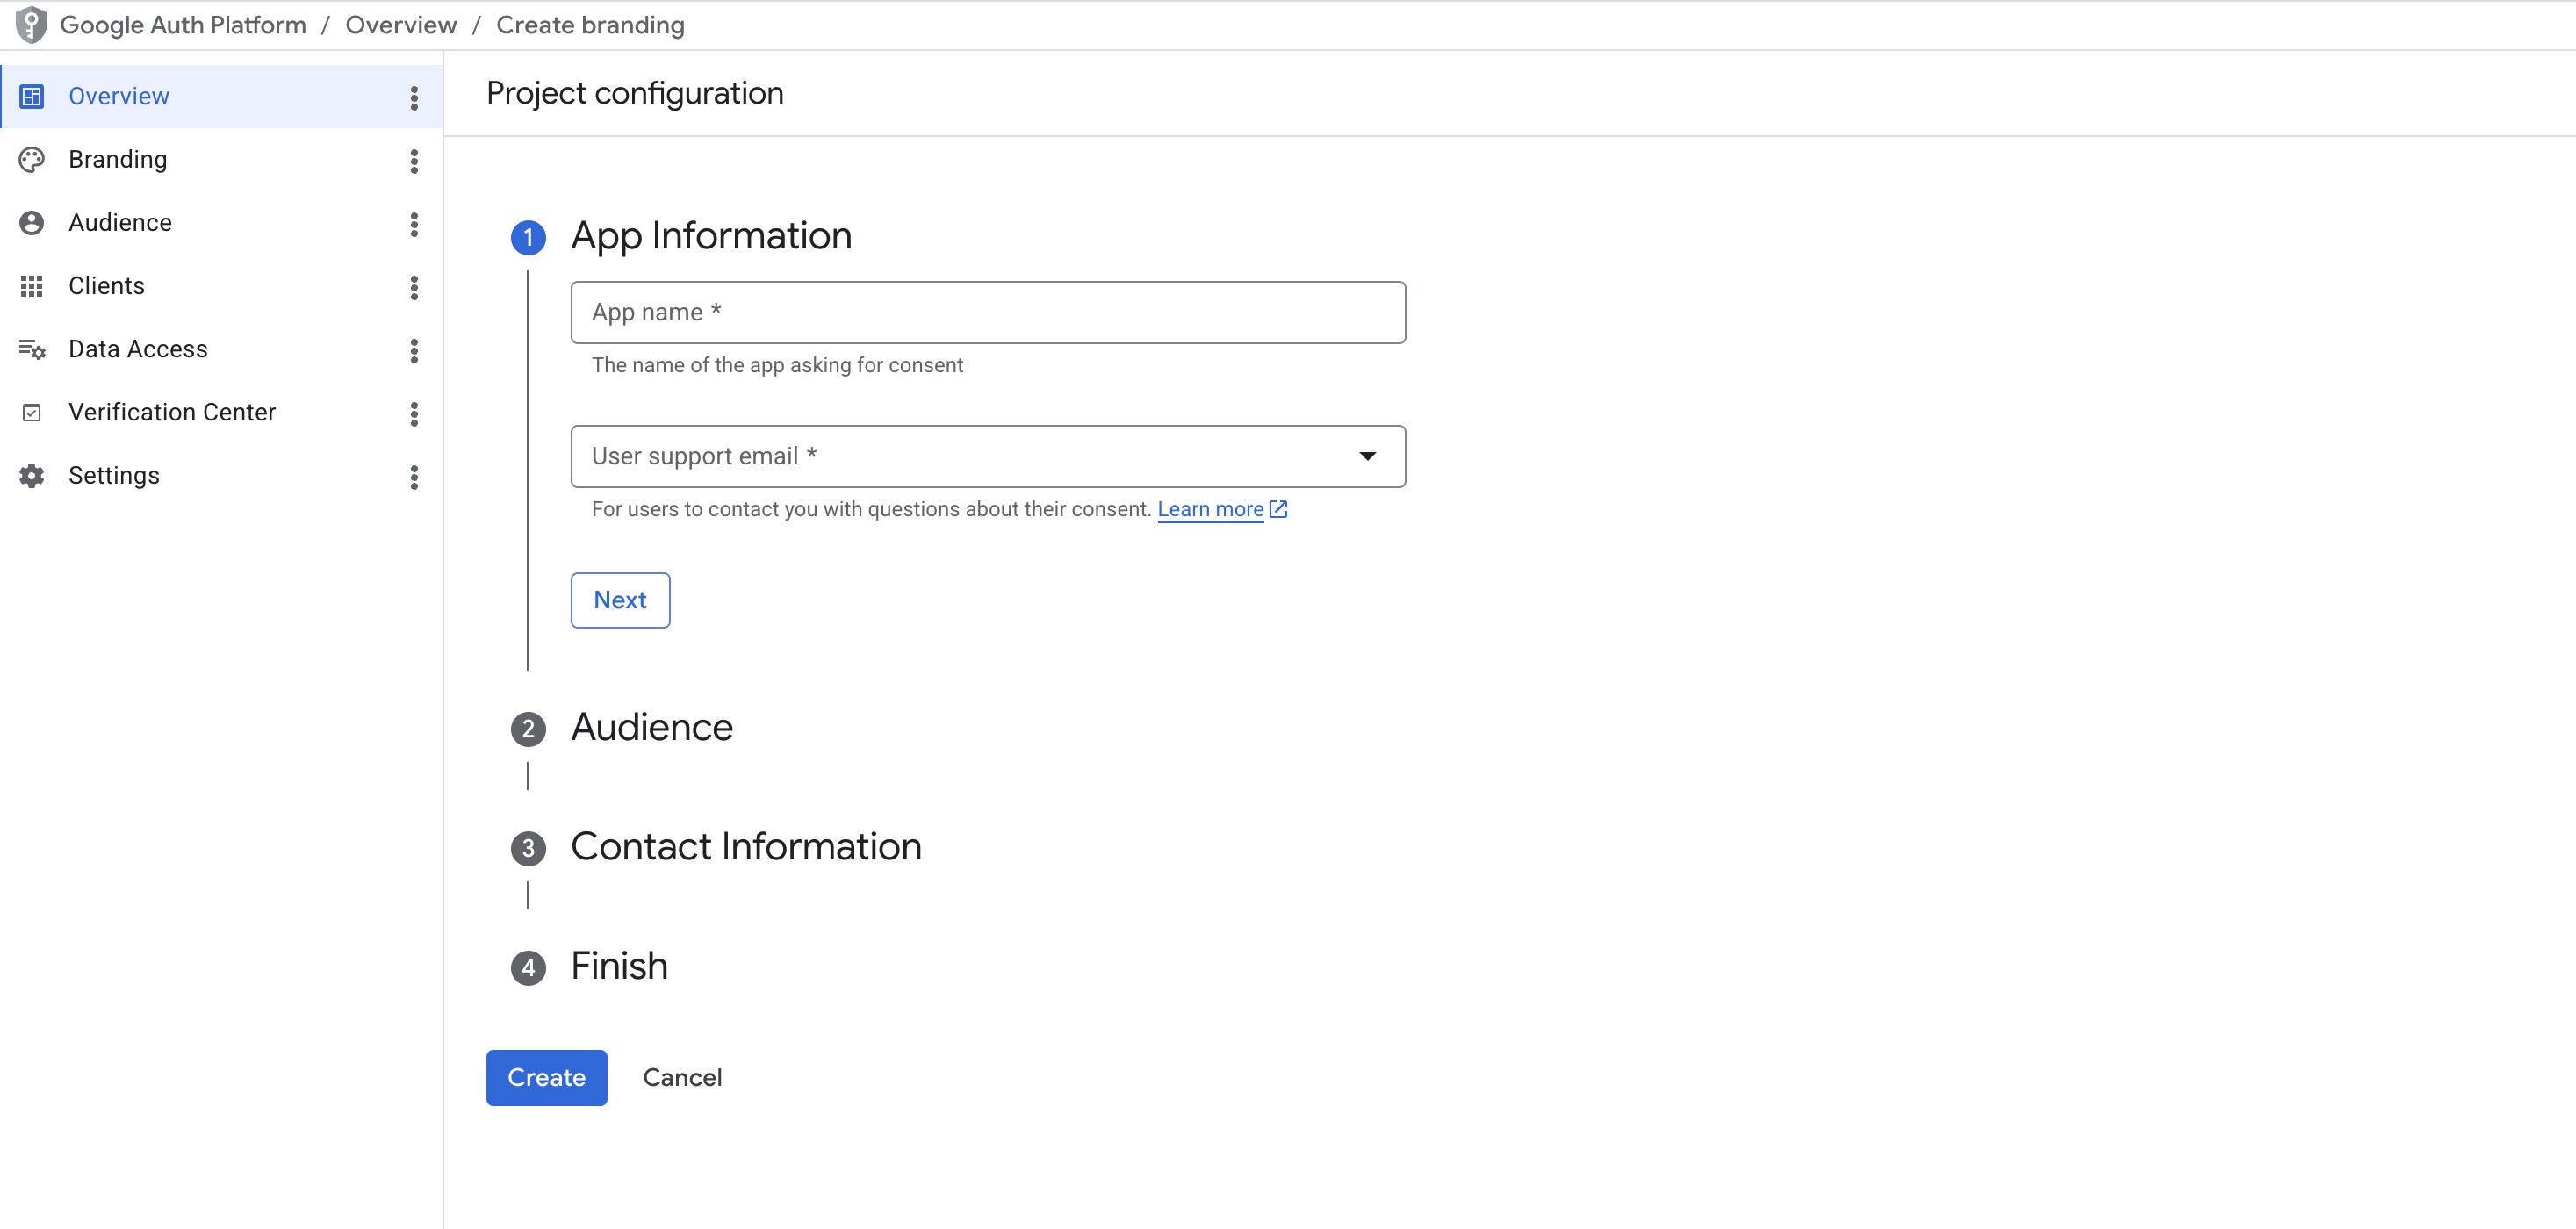Click the App Information step heading
Viewport: 2576px width, 1229px height.
tap(711, 236)
